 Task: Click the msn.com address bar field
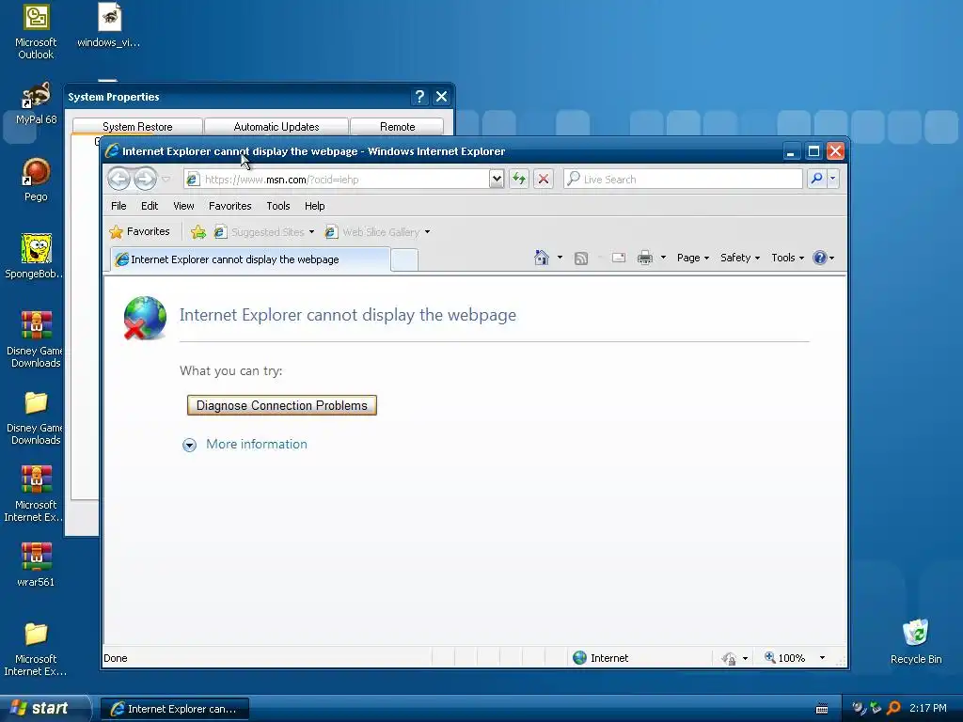(x=337, y=180)
